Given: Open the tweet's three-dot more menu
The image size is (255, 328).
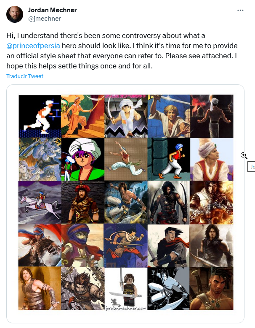Looking at the screenshot, I should click(240, 10).
